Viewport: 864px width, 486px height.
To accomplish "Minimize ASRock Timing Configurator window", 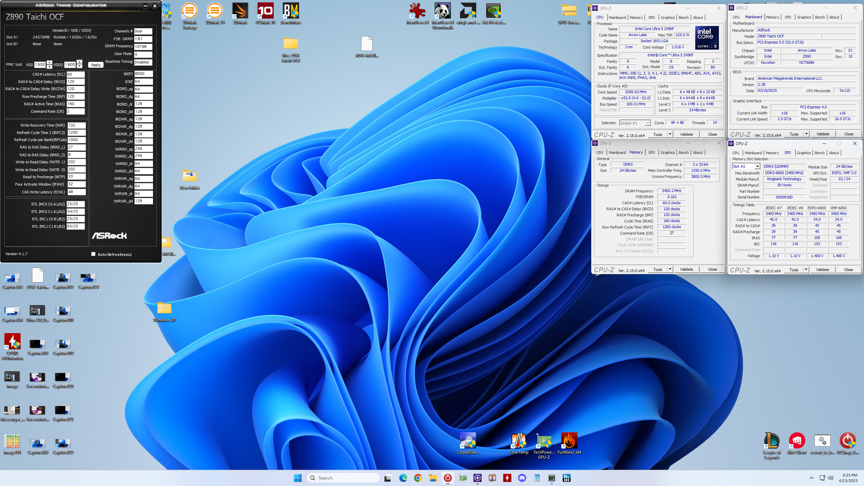I will tap(145, 6).
